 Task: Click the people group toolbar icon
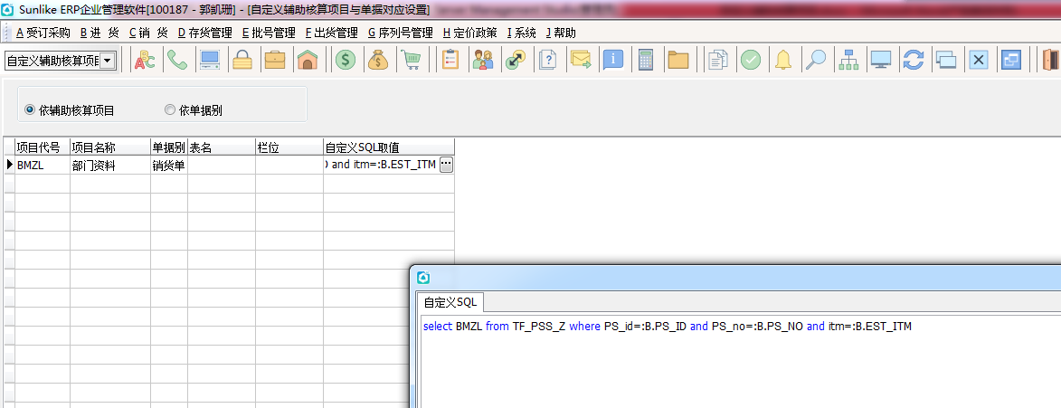[482, 61]
